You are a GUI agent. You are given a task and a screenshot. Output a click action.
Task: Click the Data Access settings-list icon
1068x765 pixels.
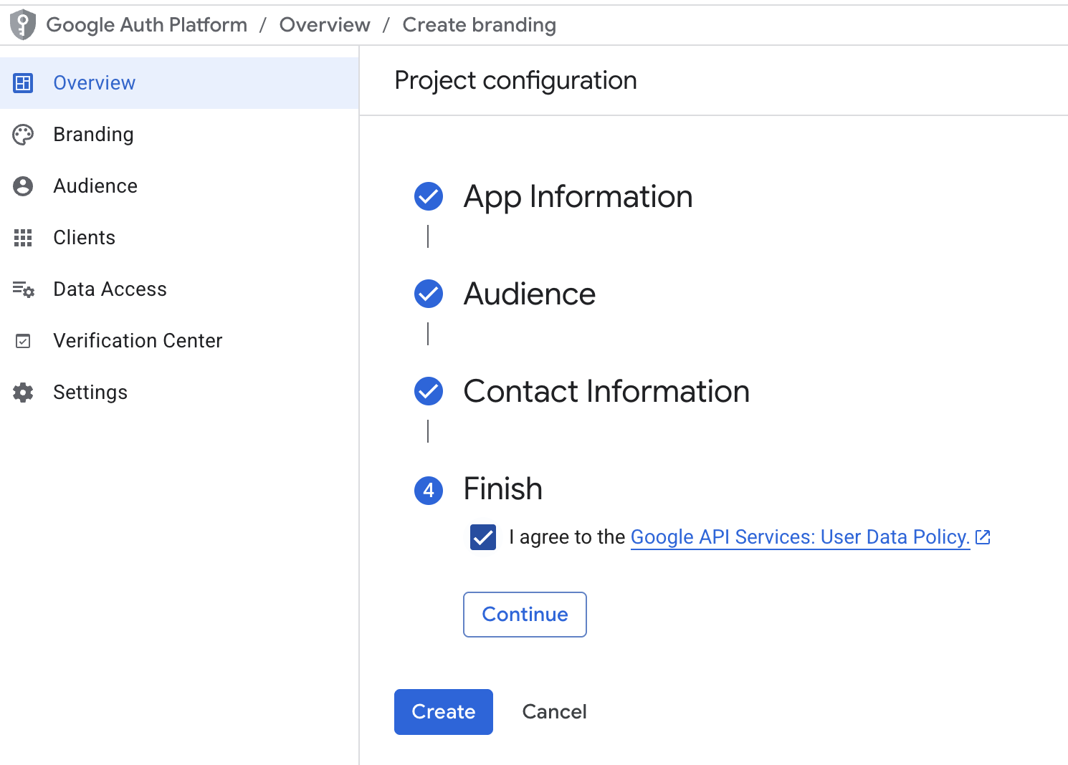coord(23,289)
